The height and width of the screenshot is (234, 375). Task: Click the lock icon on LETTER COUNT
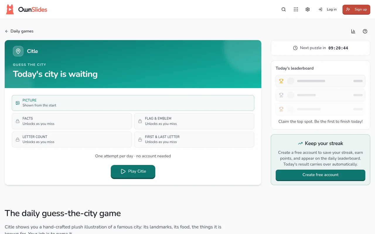18,140
